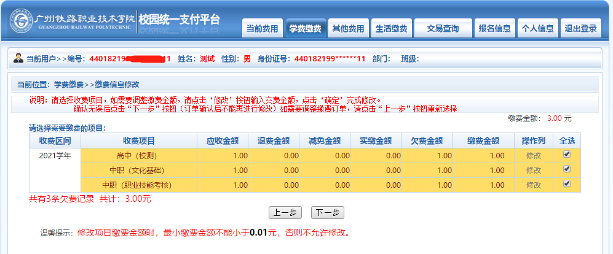
Task: Select the 中职（文化基础） fee item cell
Action: click(x=139, y=170)
